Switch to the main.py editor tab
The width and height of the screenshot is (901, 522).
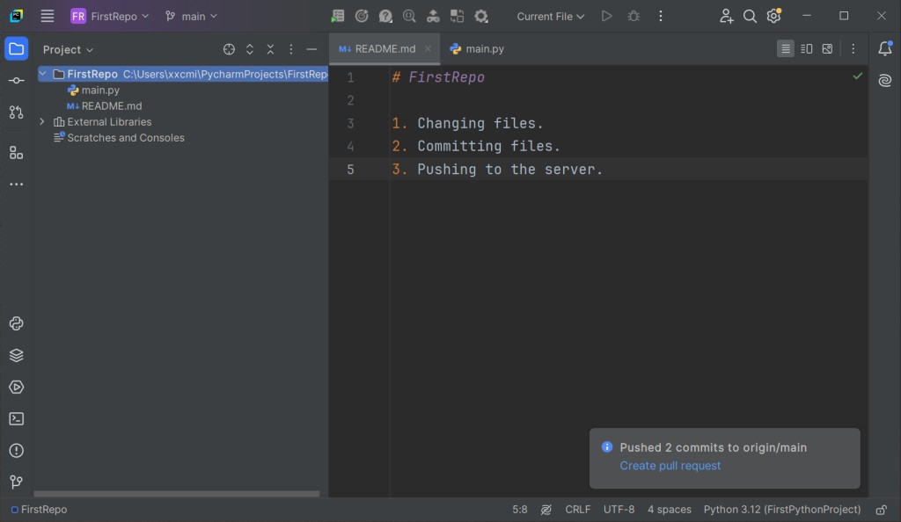point(477,49)
